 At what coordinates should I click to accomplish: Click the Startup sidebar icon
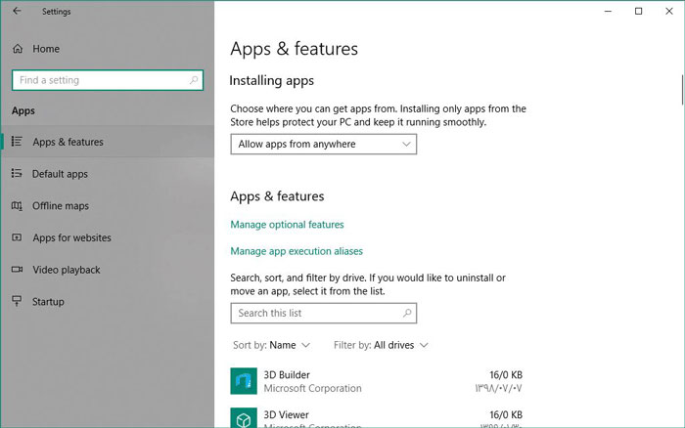17,302
